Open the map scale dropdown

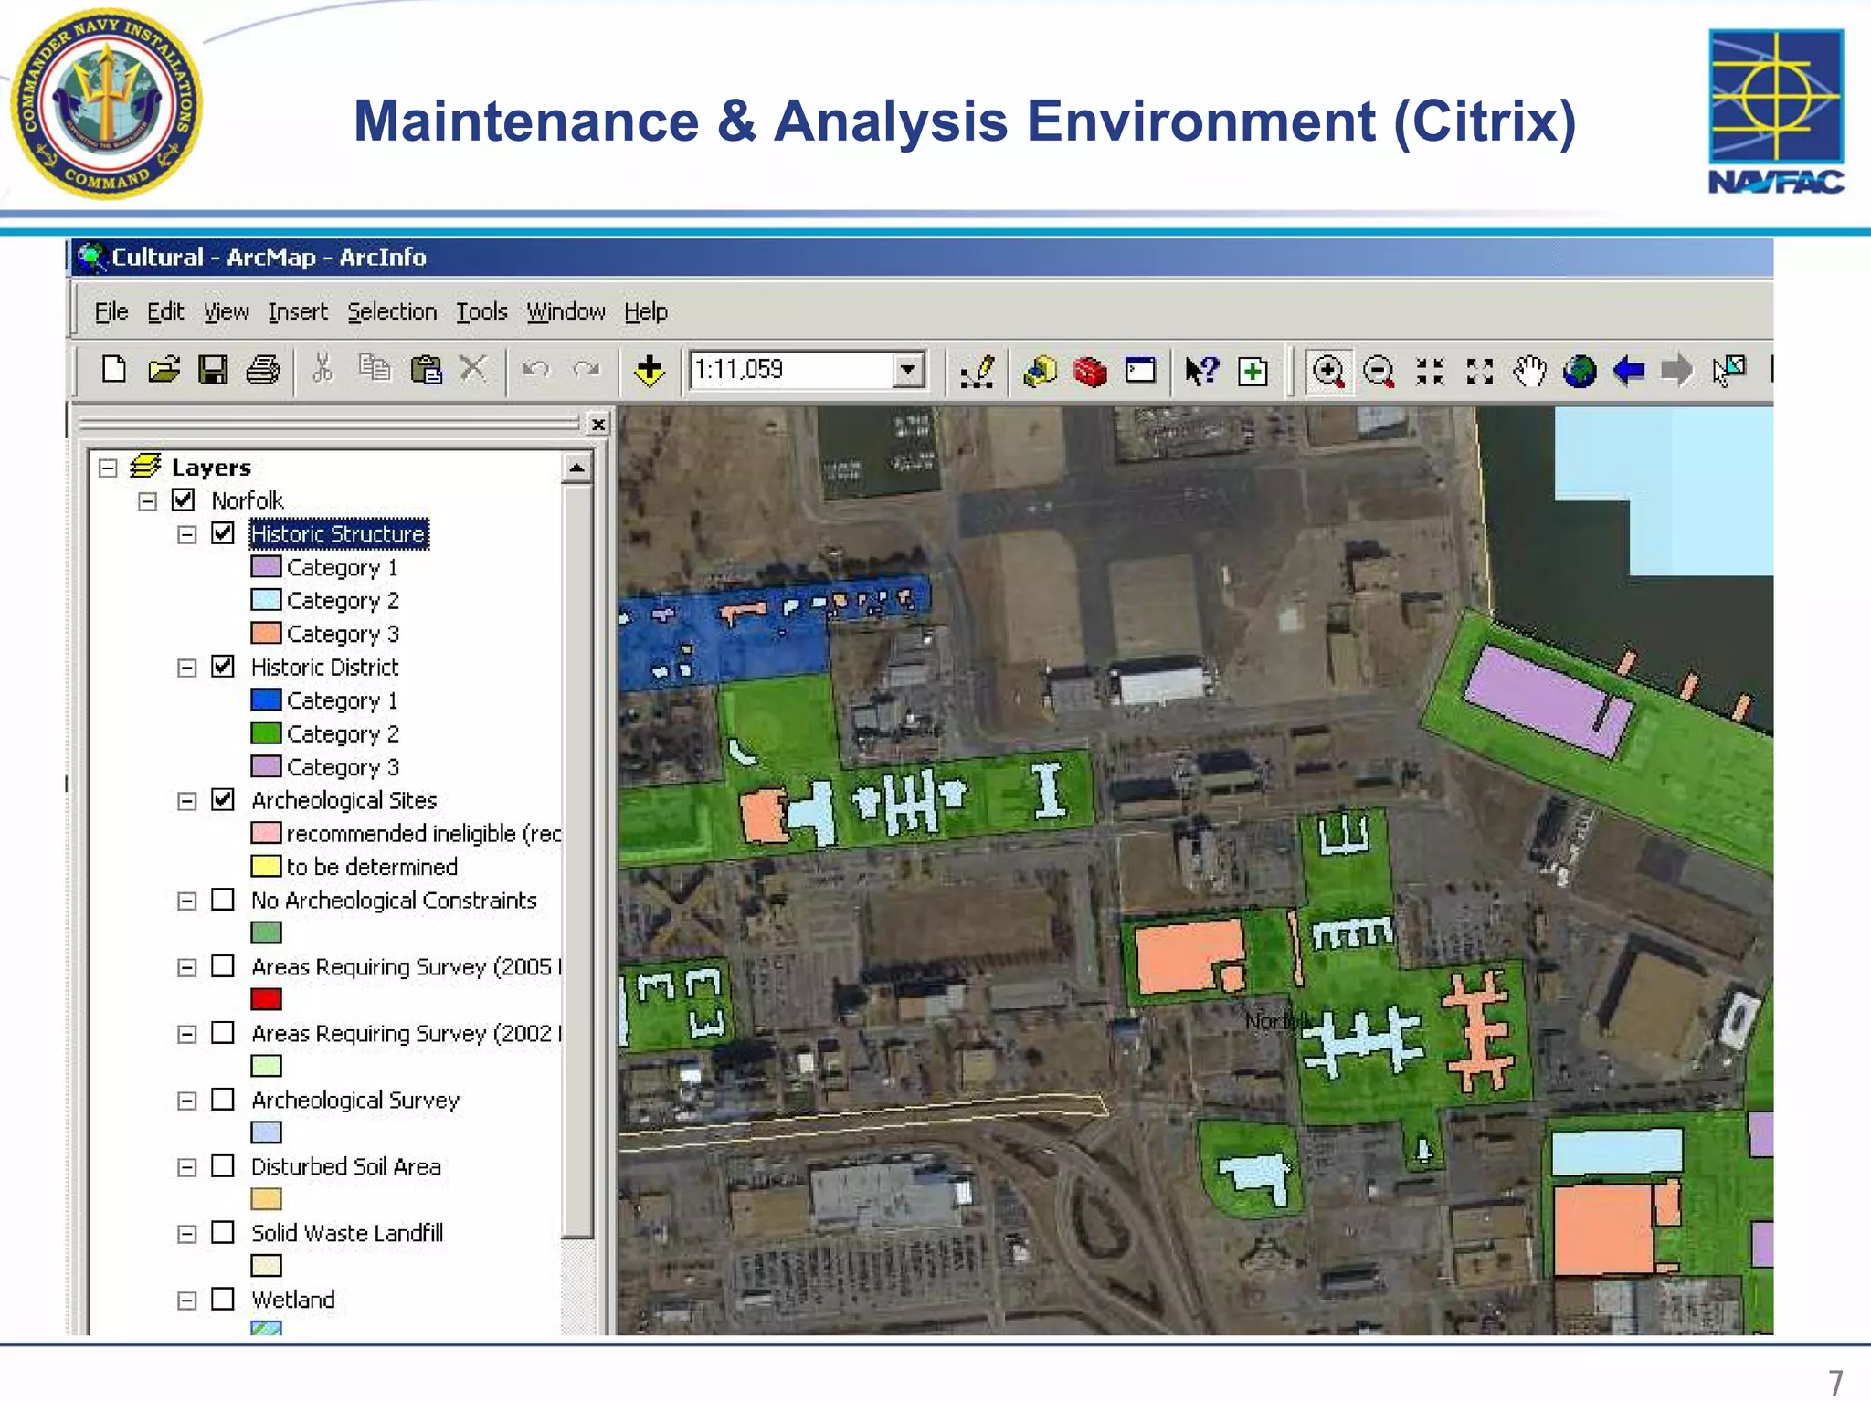click(x=908, y=370)
